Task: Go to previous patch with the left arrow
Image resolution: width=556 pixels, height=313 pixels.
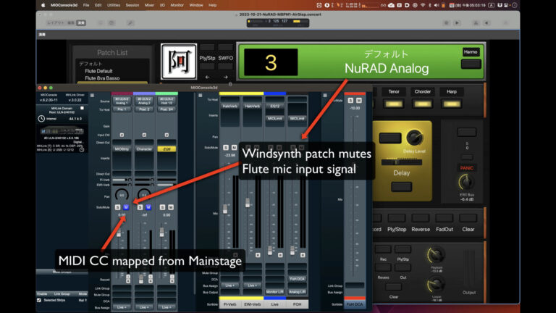Action: (208, 77)
